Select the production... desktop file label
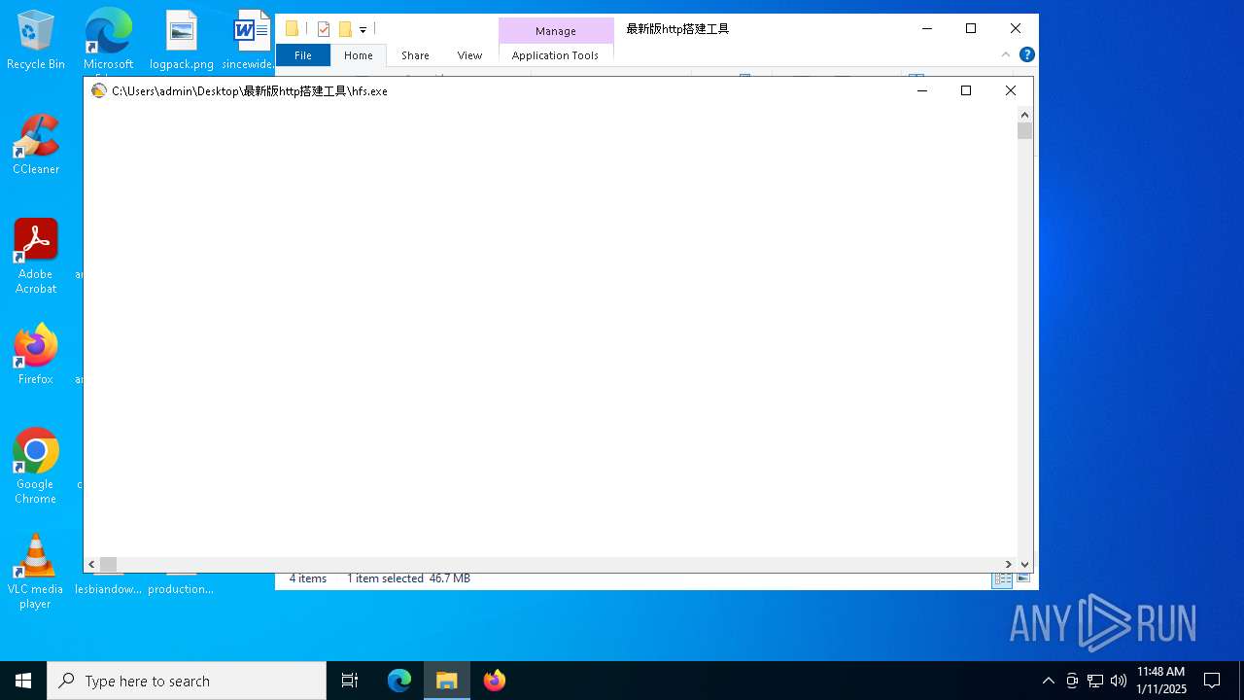Screen dimensions: 1244x700 181,589
